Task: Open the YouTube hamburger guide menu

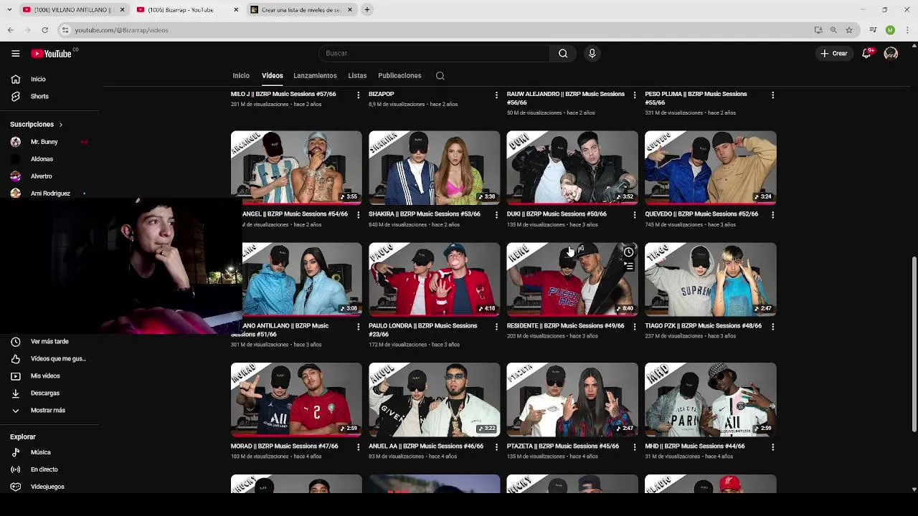Action: (x=15, y=53)
